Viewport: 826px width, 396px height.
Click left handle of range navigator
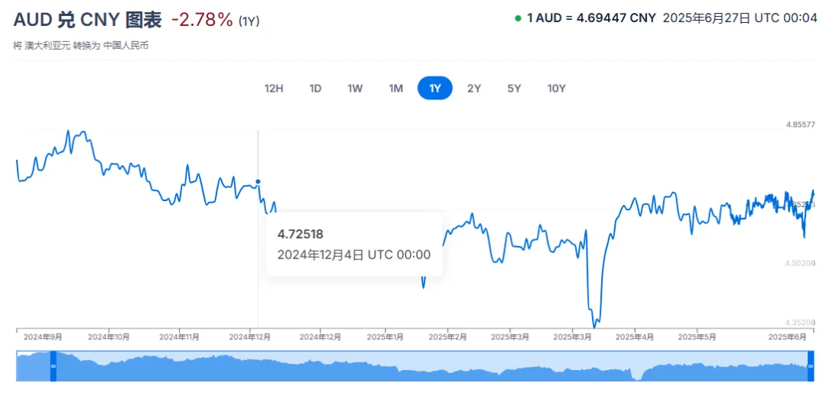(x=53, y=366)
